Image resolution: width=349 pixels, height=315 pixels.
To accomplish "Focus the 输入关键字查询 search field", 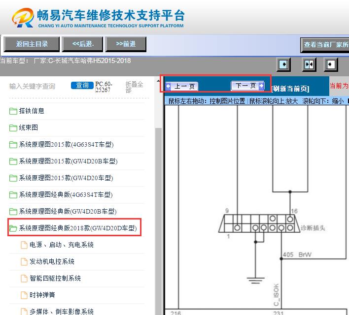I will (x=32, y=86).
